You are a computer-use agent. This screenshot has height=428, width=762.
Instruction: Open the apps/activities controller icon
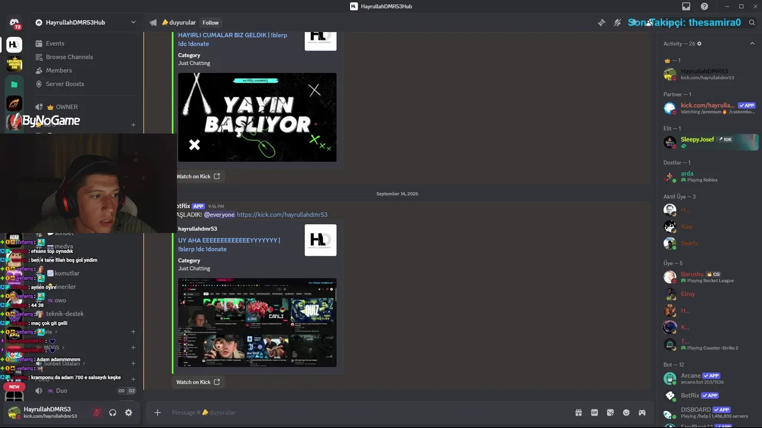[x=642, y=413]
